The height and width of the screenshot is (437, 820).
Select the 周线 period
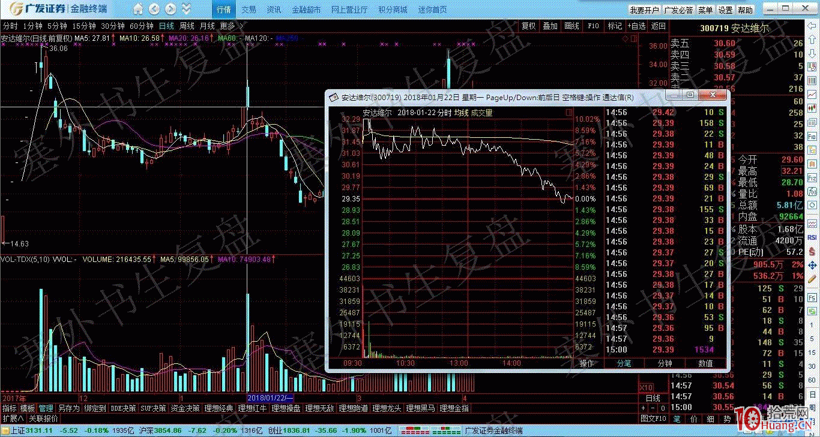pos(187,26)
